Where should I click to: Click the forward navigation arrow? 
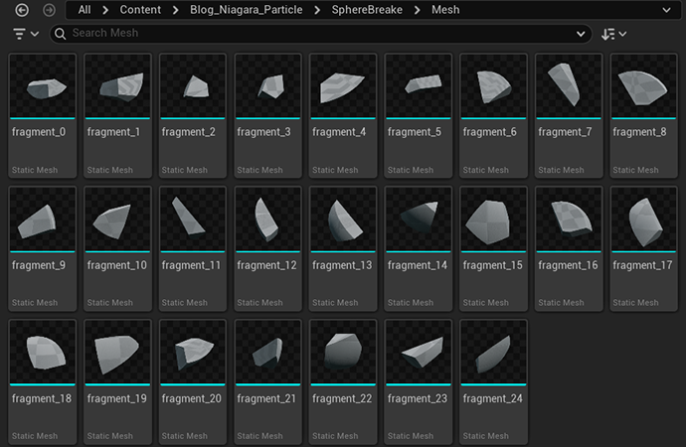49,10
